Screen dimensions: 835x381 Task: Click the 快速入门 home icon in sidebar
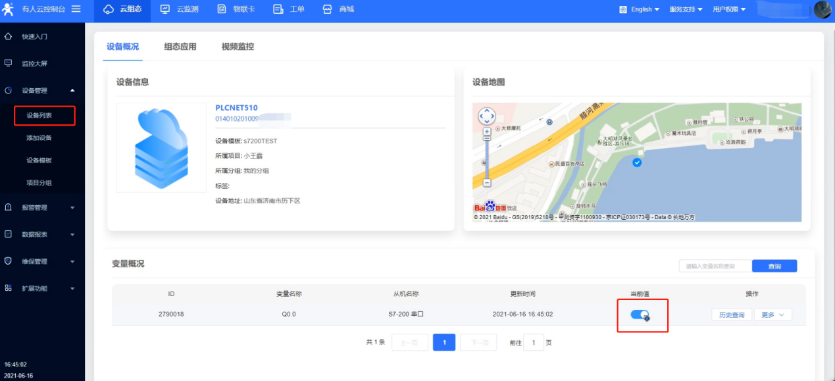tap(9, 36)
